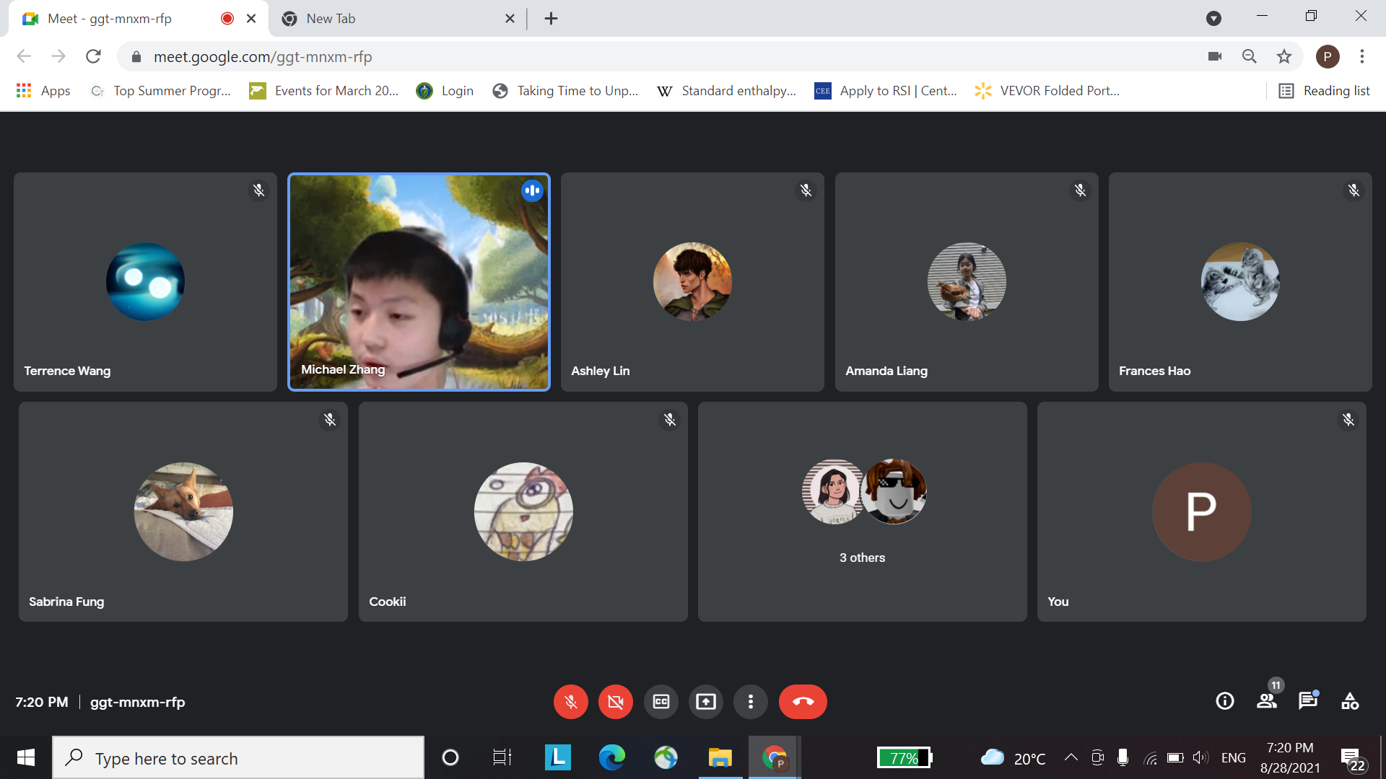
Task: Show hidden system tray icons chevron
Action: point(1071,757)
